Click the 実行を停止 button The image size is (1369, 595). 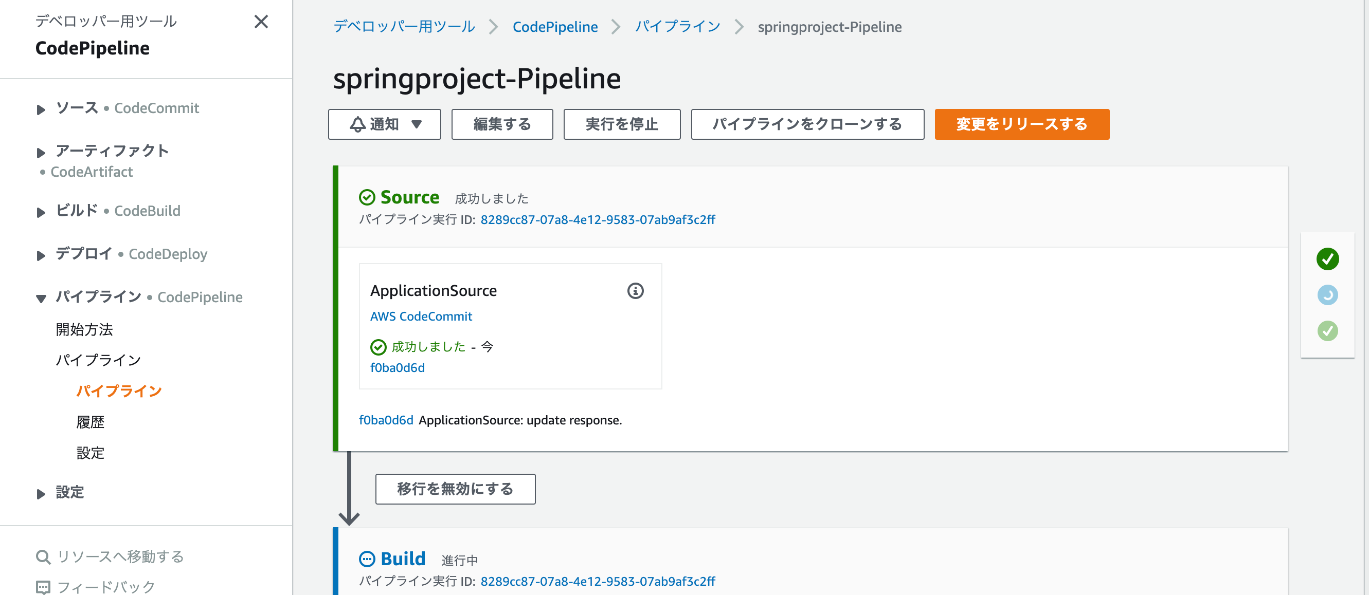click(x=622, y=124)
